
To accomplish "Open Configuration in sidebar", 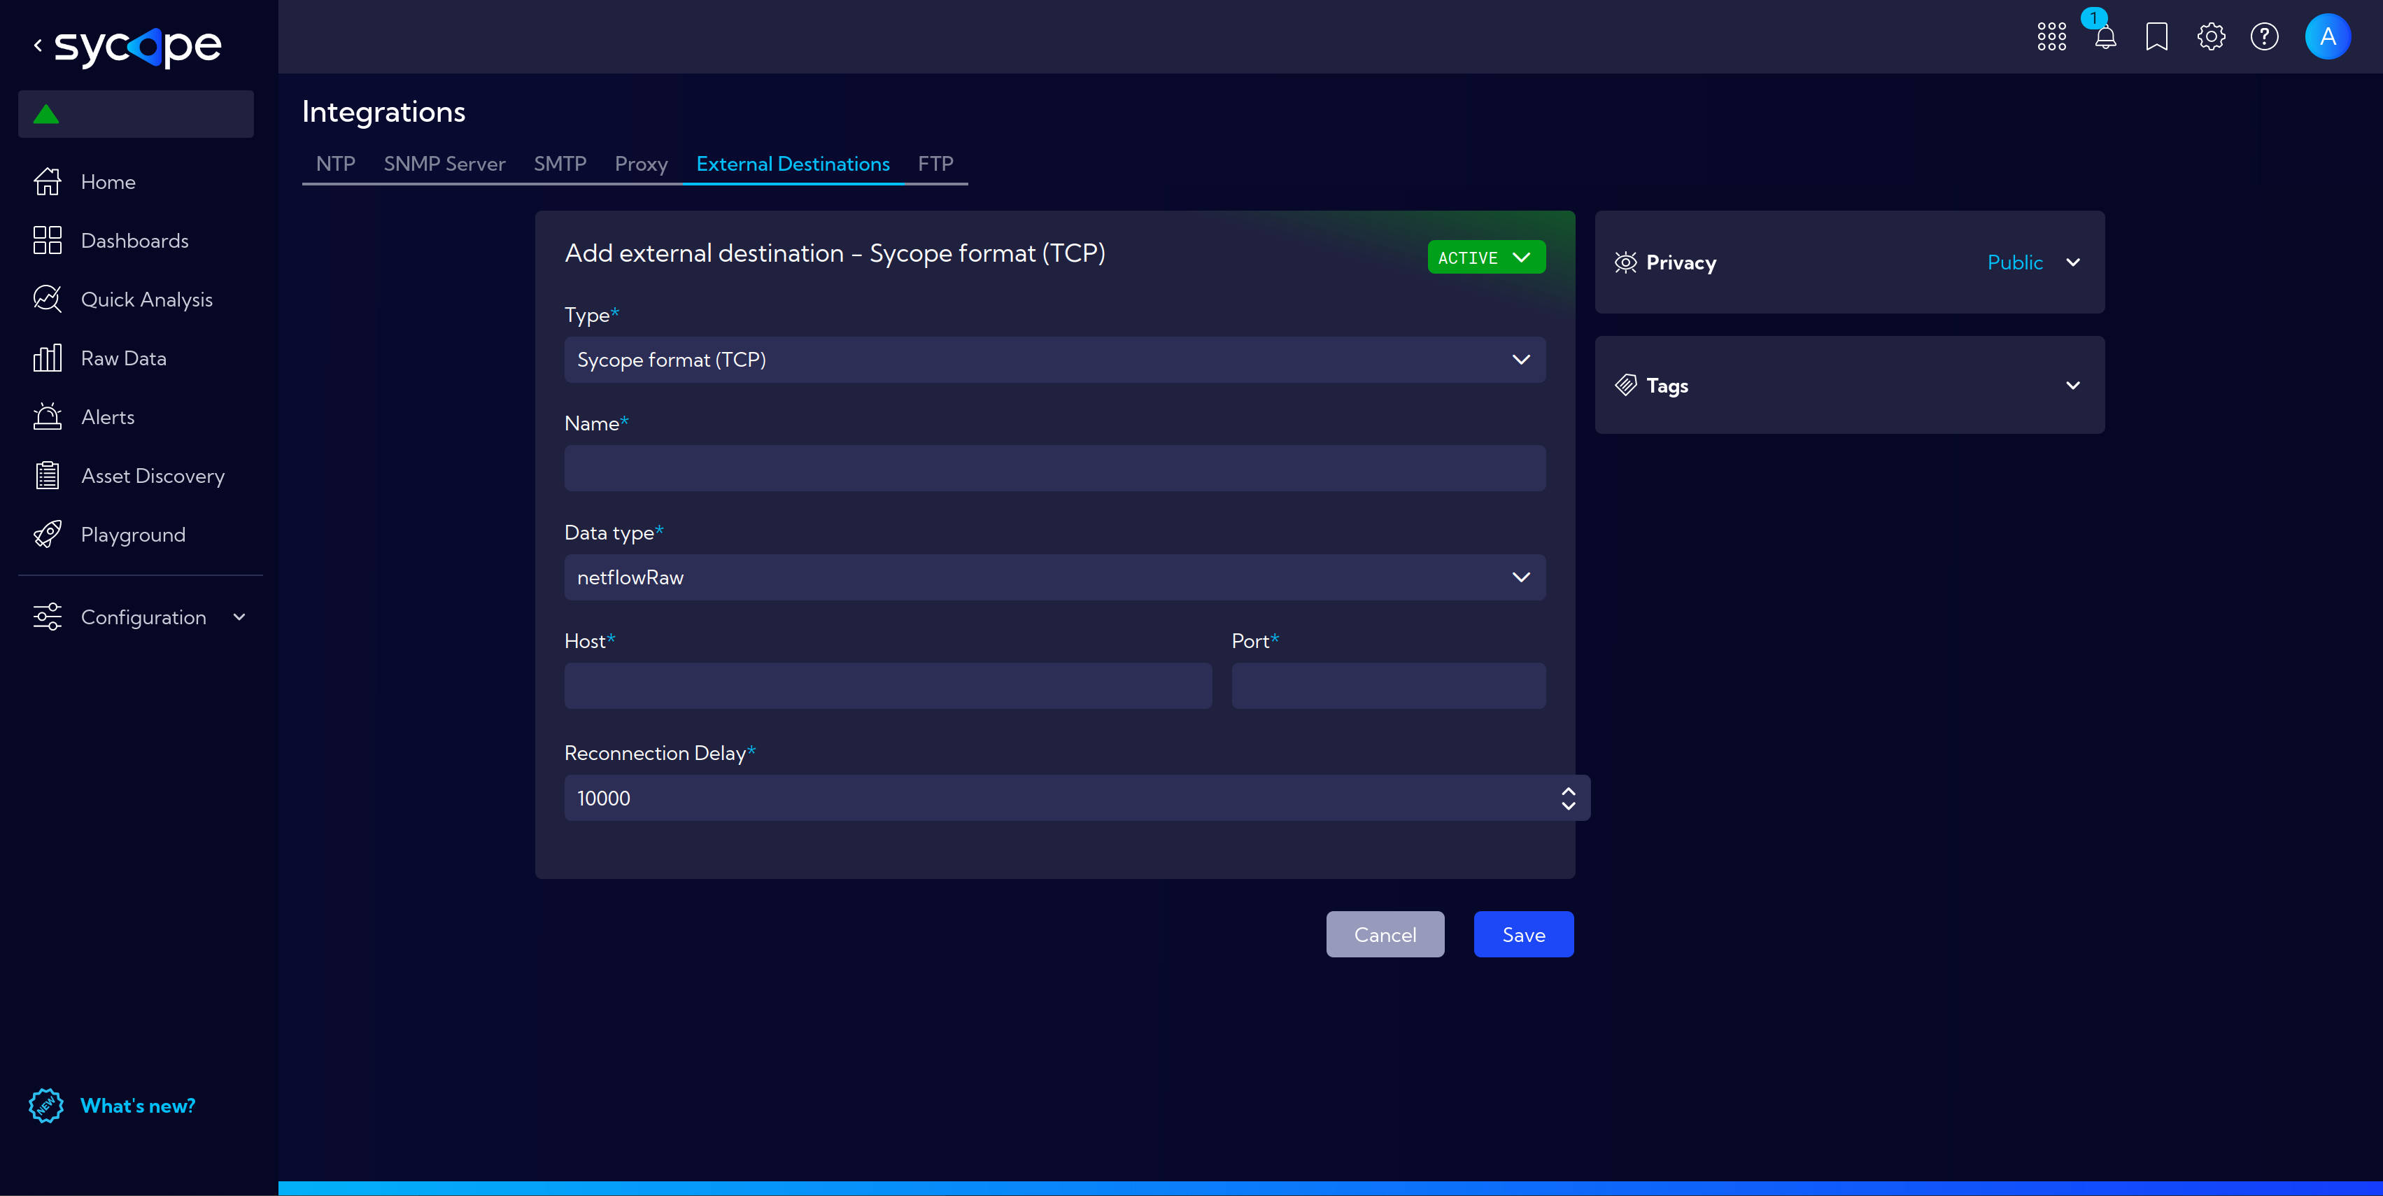I will point(143,617).
